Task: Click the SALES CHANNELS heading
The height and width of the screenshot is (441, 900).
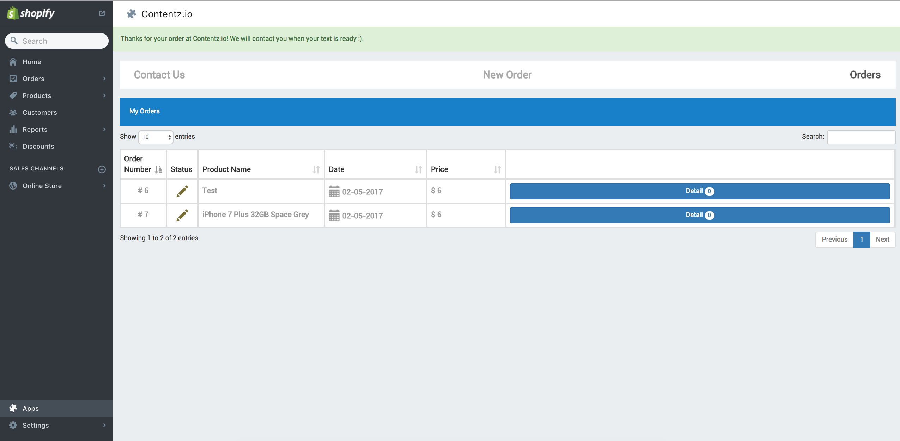Action: [37, 169]
